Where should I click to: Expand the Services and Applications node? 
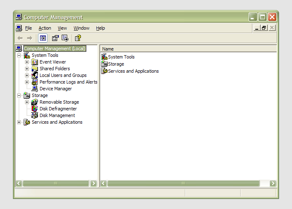pyautogui.click(x=19, y=122)
